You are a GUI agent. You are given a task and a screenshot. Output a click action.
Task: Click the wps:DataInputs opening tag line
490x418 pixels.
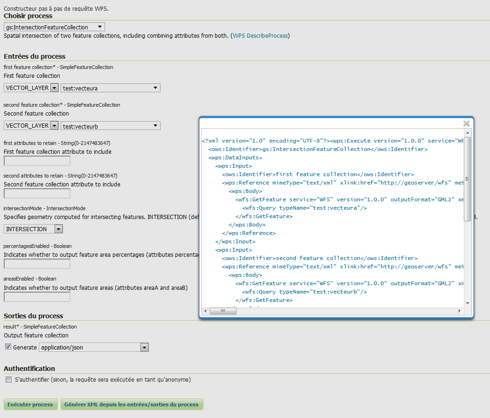pos(235,158)
